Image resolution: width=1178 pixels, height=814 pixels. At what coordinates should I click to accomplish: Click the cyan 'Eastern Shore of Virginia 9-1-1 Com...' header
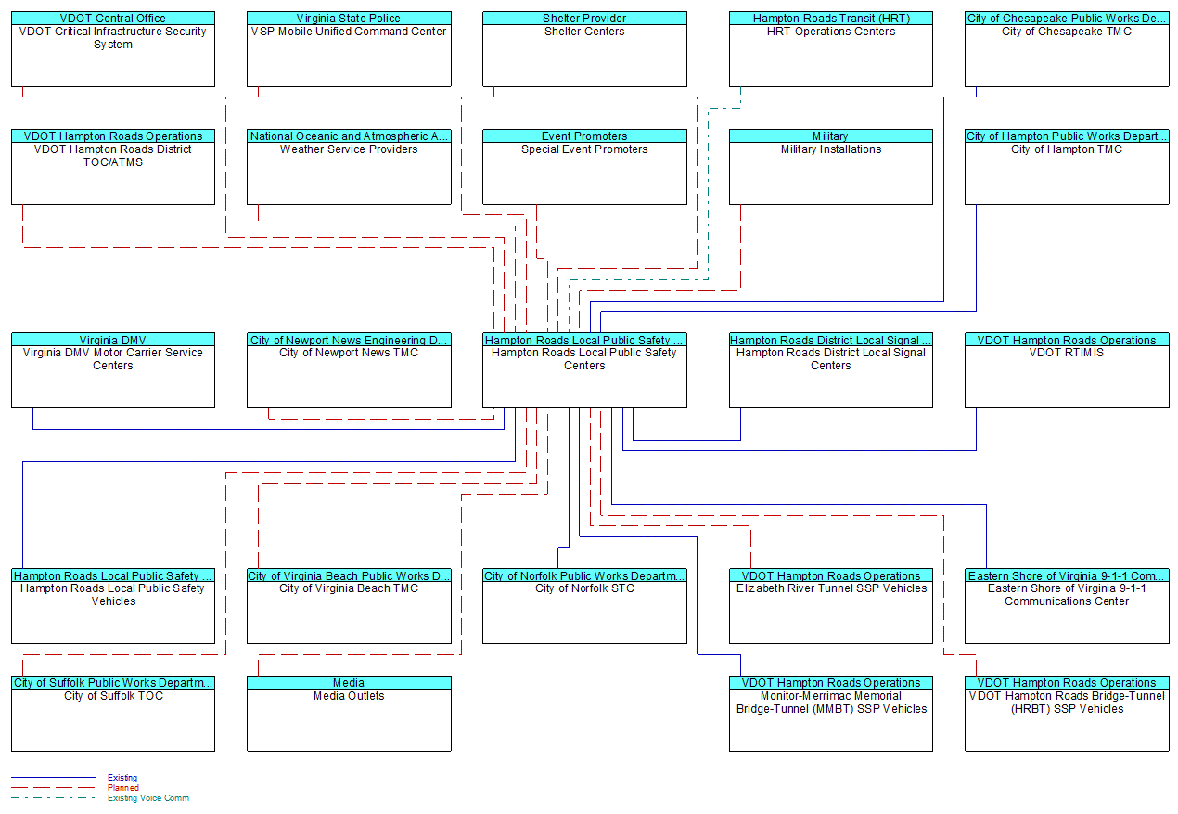1067,575
